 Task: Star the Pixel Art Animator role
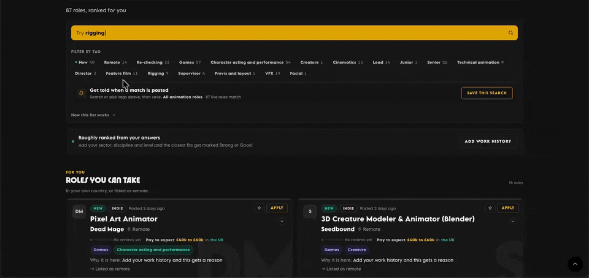[x=259, y=208]
